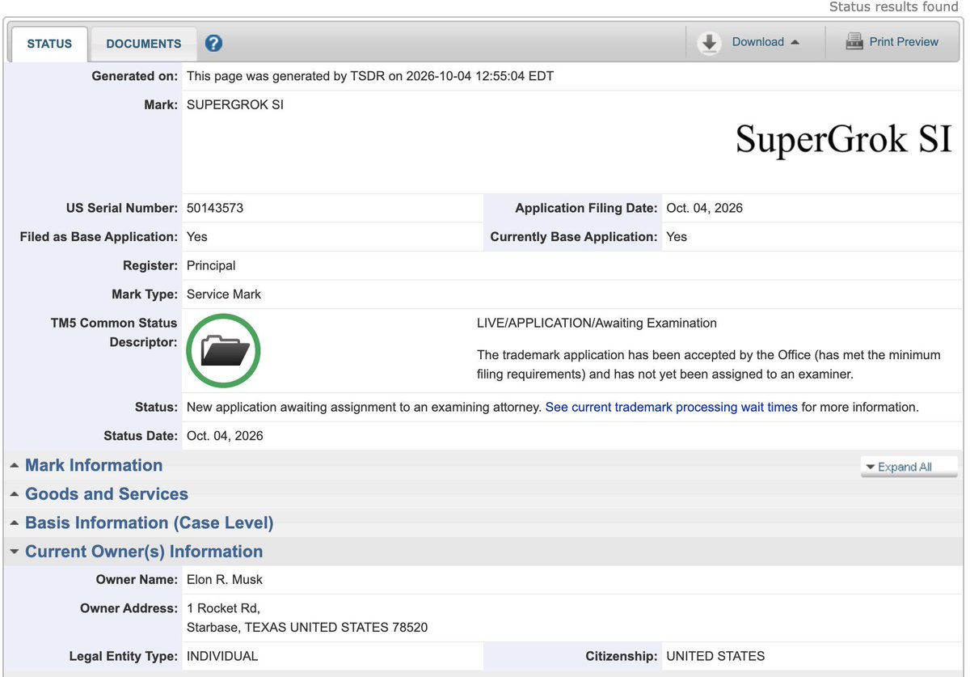Click the owner address 1 Rocket Rd
Image resolution: width=970 pixels, height=677 pixels.
pos(223,608)
